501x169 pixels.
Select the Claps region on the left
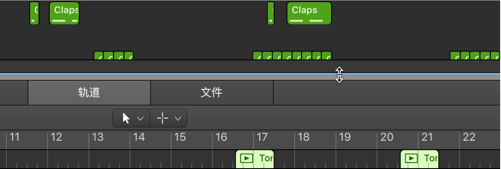click(x=64, y=13)
